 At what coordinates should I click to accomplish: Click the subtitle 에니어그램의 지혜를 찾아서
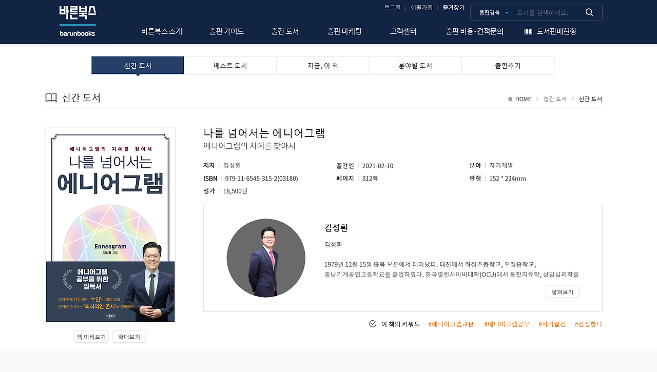click(x=249, y=146)
